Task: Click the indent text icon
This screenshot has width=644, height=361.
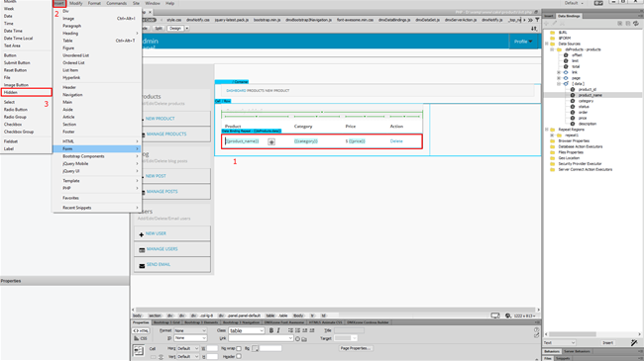Action: [x=312, y=330]
